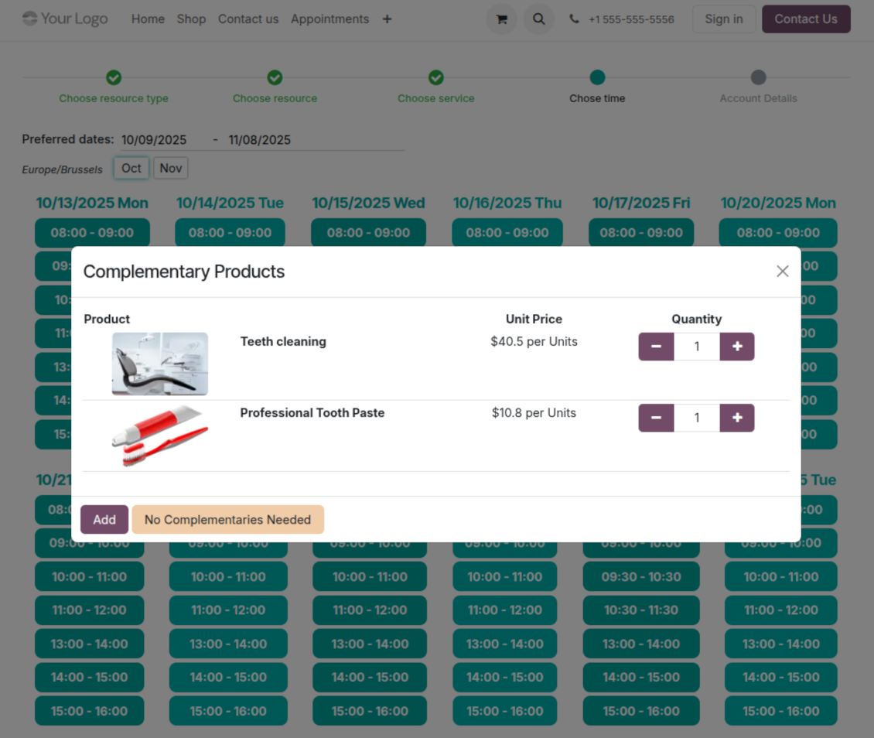
Task: Open the Professional Tooth Paste image
Action: click(x=159, y=436)
